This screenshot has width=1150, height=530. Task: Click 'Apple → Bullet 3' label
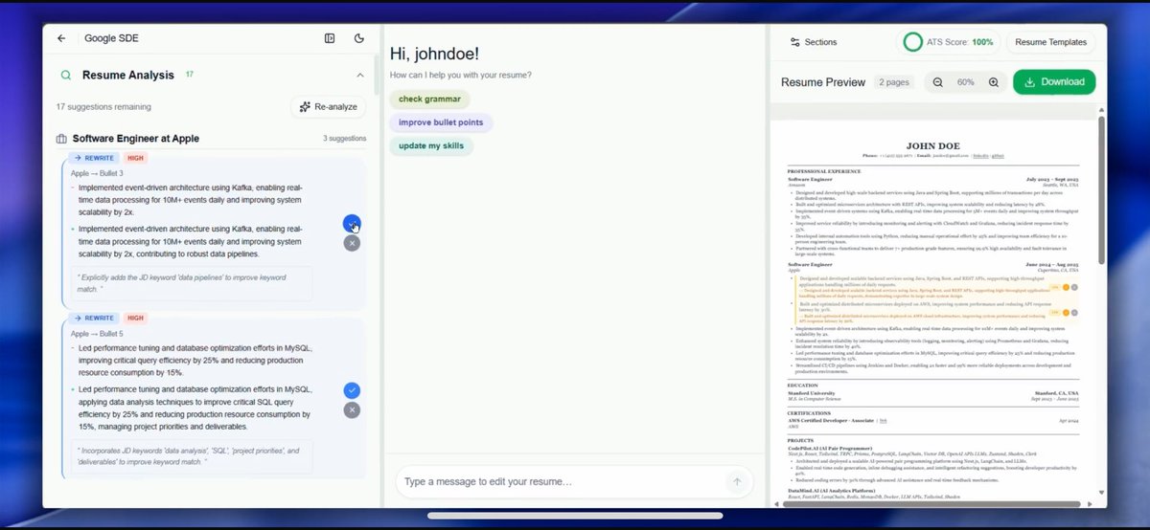97,173
